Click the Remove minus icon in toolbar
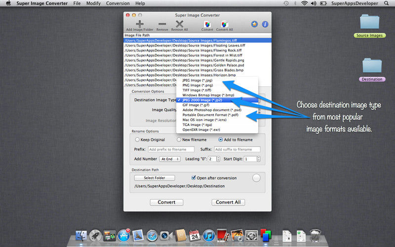Screen dimensions: 395x247 (162, 23)
